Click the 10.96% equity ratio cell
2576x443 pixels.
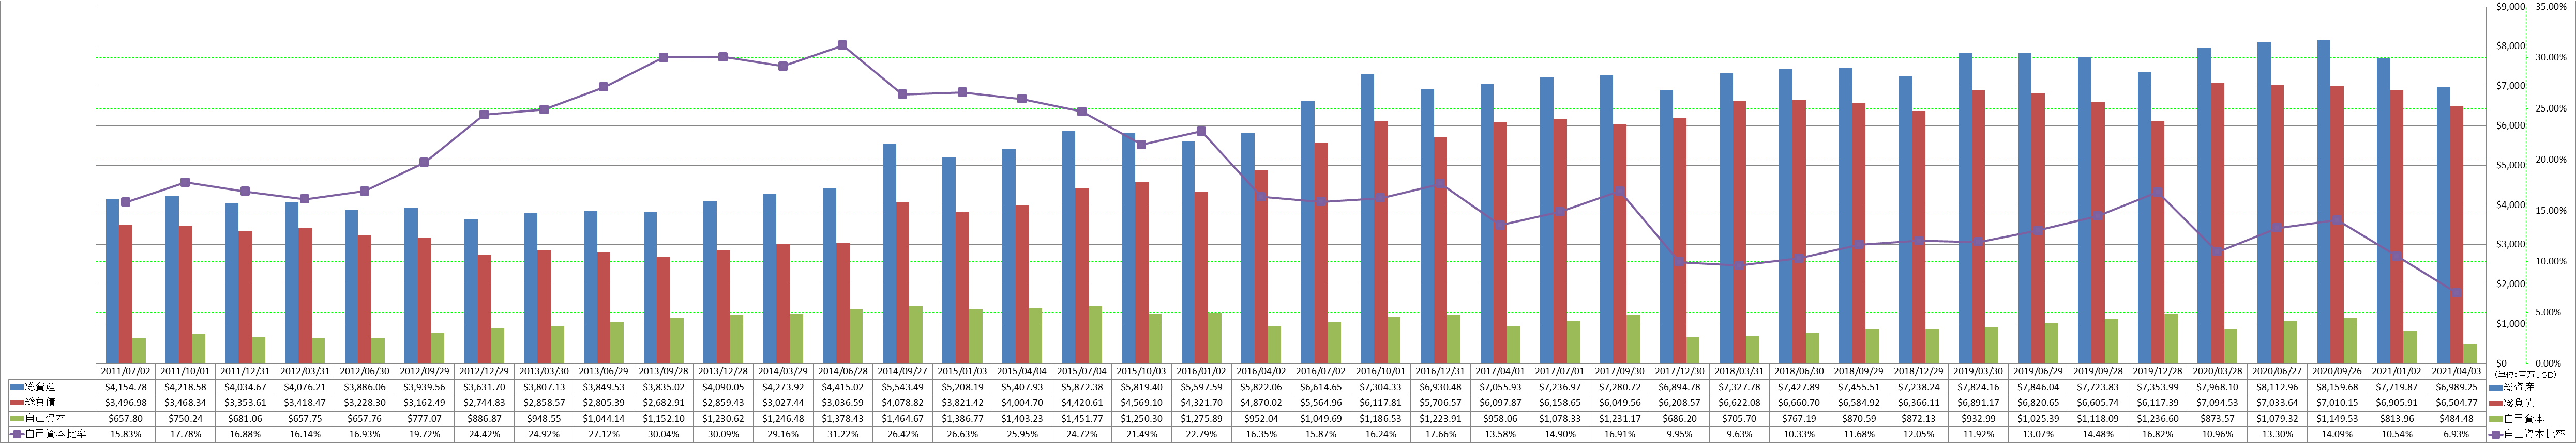[x=2217, y=435]
